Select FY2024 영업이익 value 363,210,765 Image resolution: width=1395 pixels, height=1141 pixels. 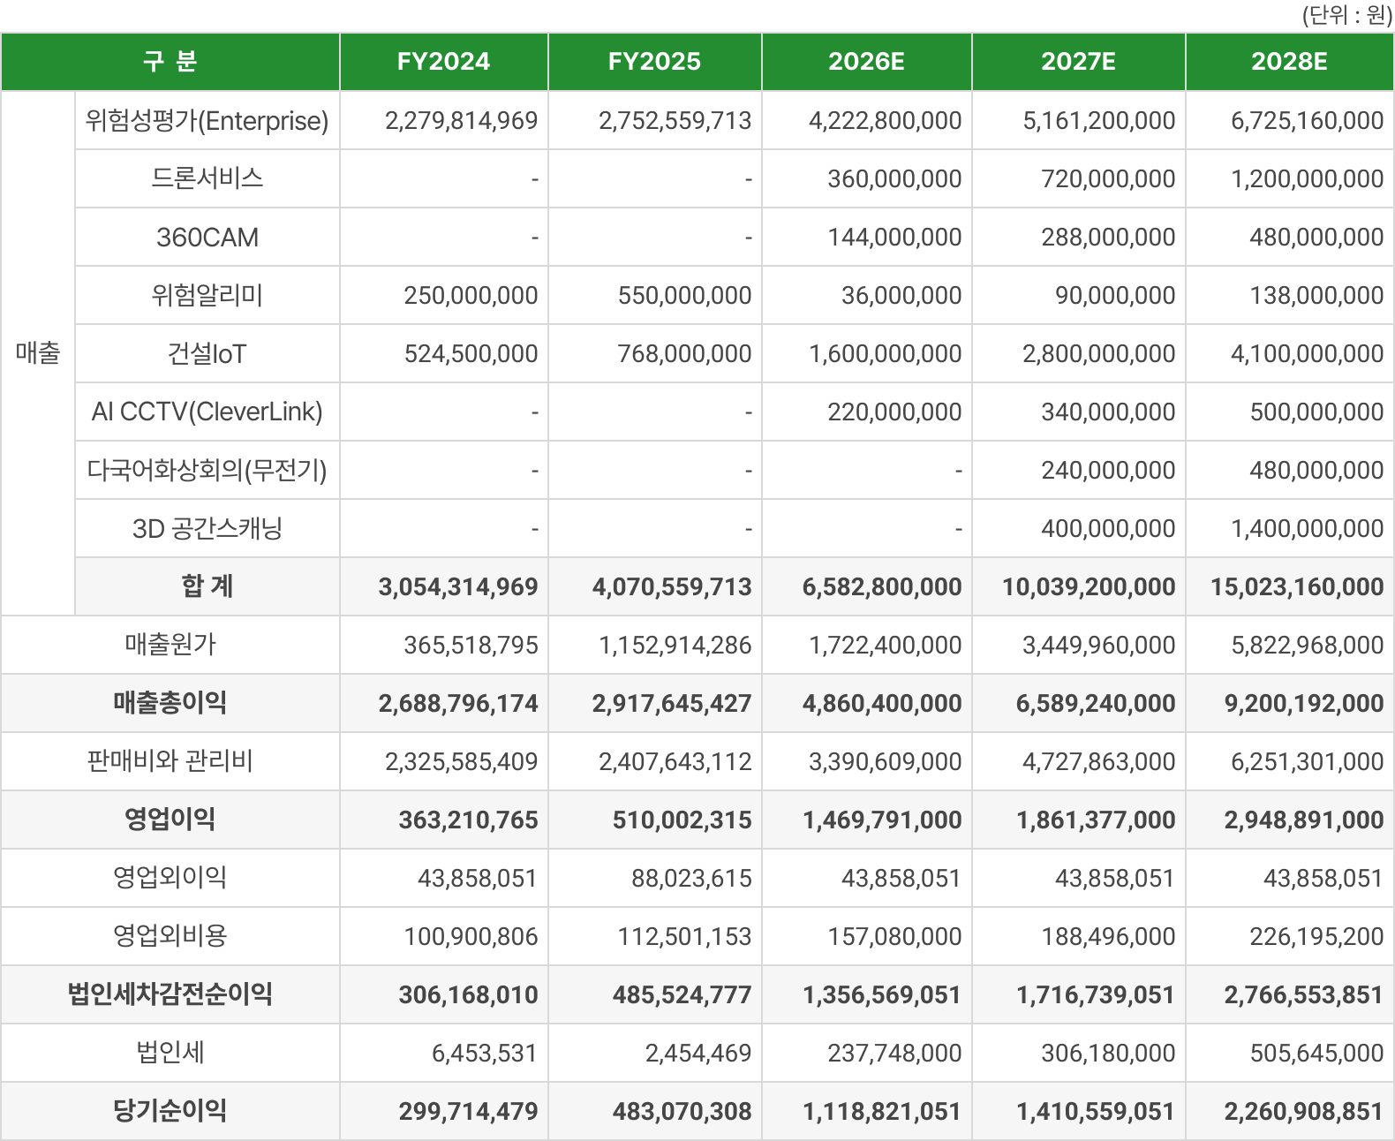pyautogui.click(x=468, y=820)
